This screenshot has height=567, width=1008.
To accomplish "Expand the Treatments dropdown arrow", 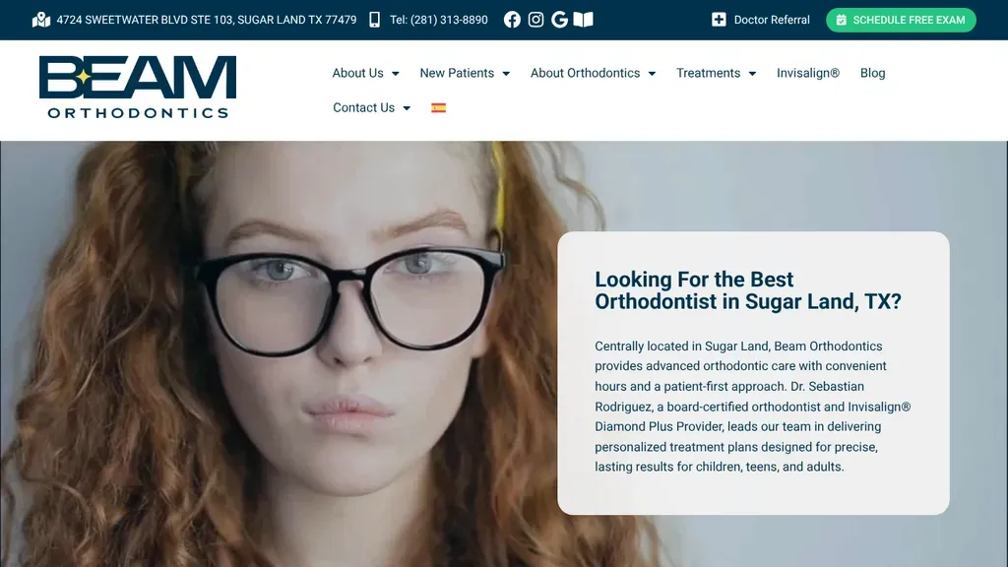I will point(752,73).
